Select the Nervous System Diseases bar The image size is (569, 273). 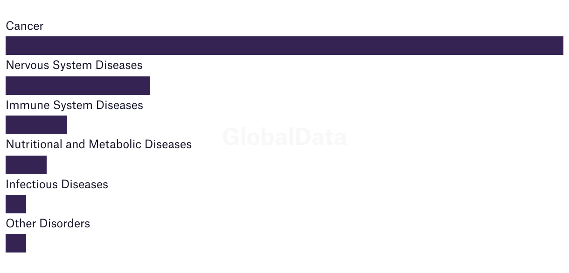(78, 86)
